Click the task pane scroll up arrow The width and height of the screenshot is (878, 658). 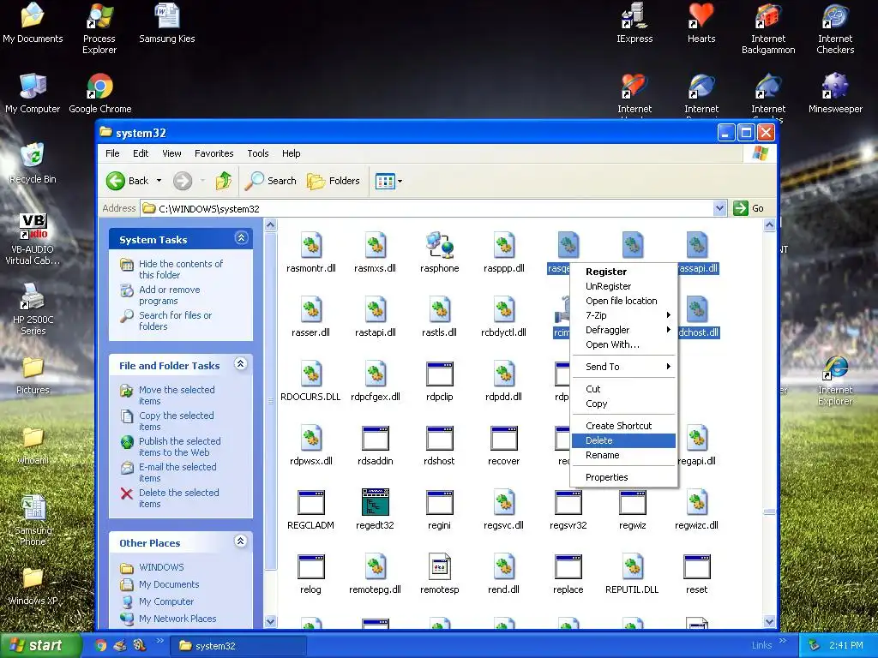(270, 225)
